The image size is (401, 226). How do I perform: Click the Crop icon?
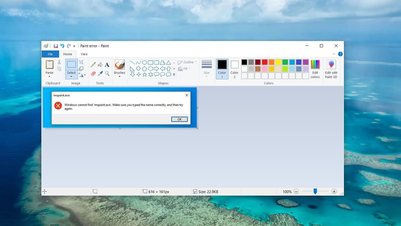[81, 62]
